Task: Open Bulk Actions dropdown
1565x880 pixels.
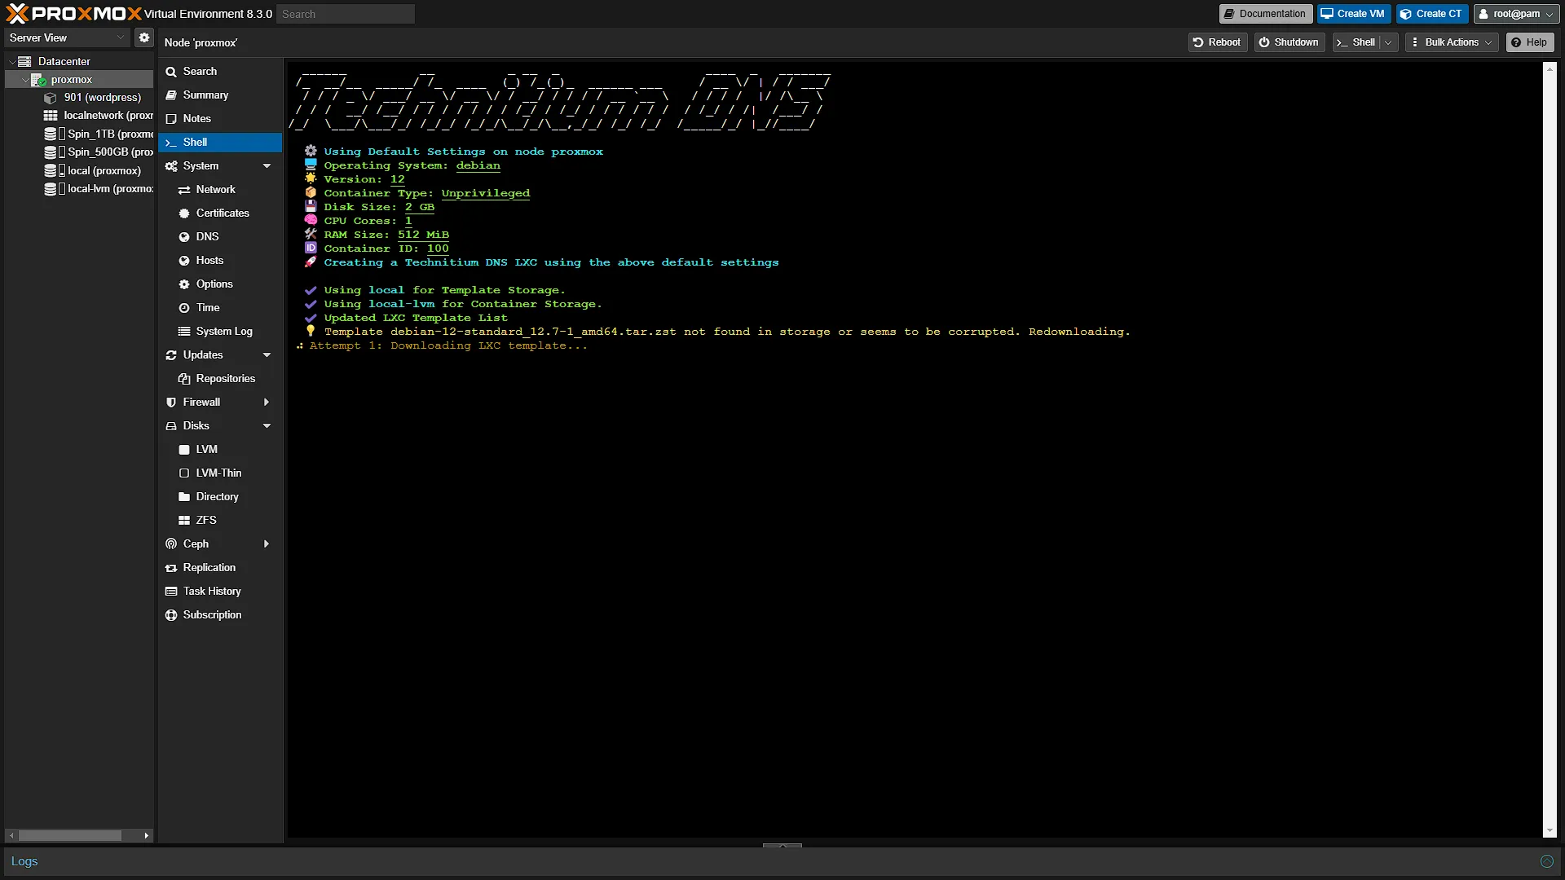Action: (1452, 42)
